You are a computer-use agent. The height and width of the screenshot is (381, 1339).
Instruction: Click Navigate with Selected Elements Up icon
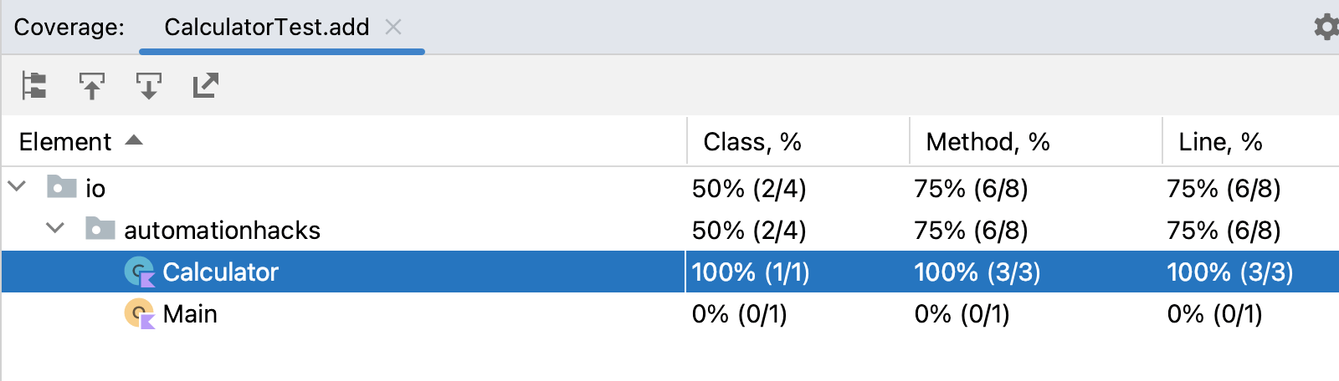click(91, 85)
